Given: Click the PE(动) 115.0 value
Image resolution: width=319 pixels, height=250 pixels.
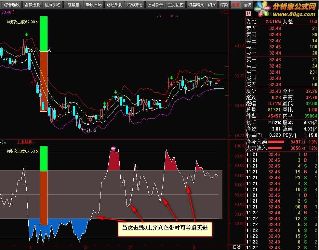Looking at the screenshot, I should tap(311, 135).
